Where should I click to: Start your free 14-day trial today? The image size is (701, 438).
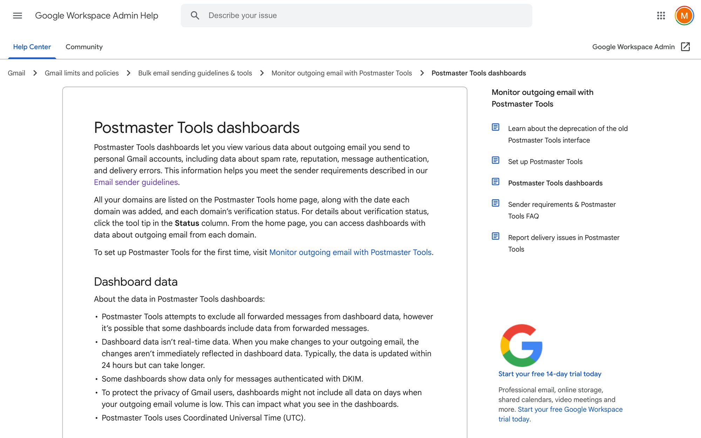[x=550, y=374]
